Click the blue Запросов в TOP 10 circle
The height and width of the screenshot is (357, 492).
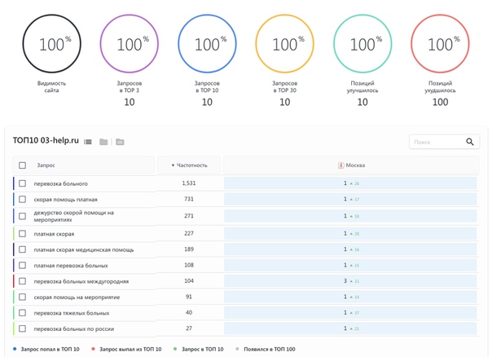tap(207, 44)
